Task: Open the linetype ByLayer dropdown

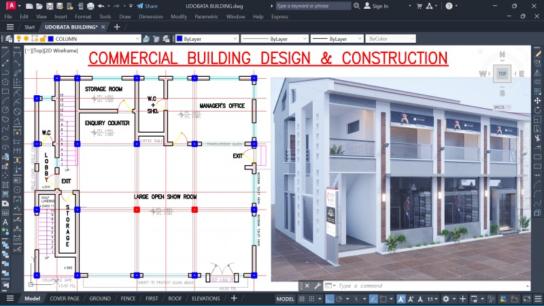Action: coord(305,39)
